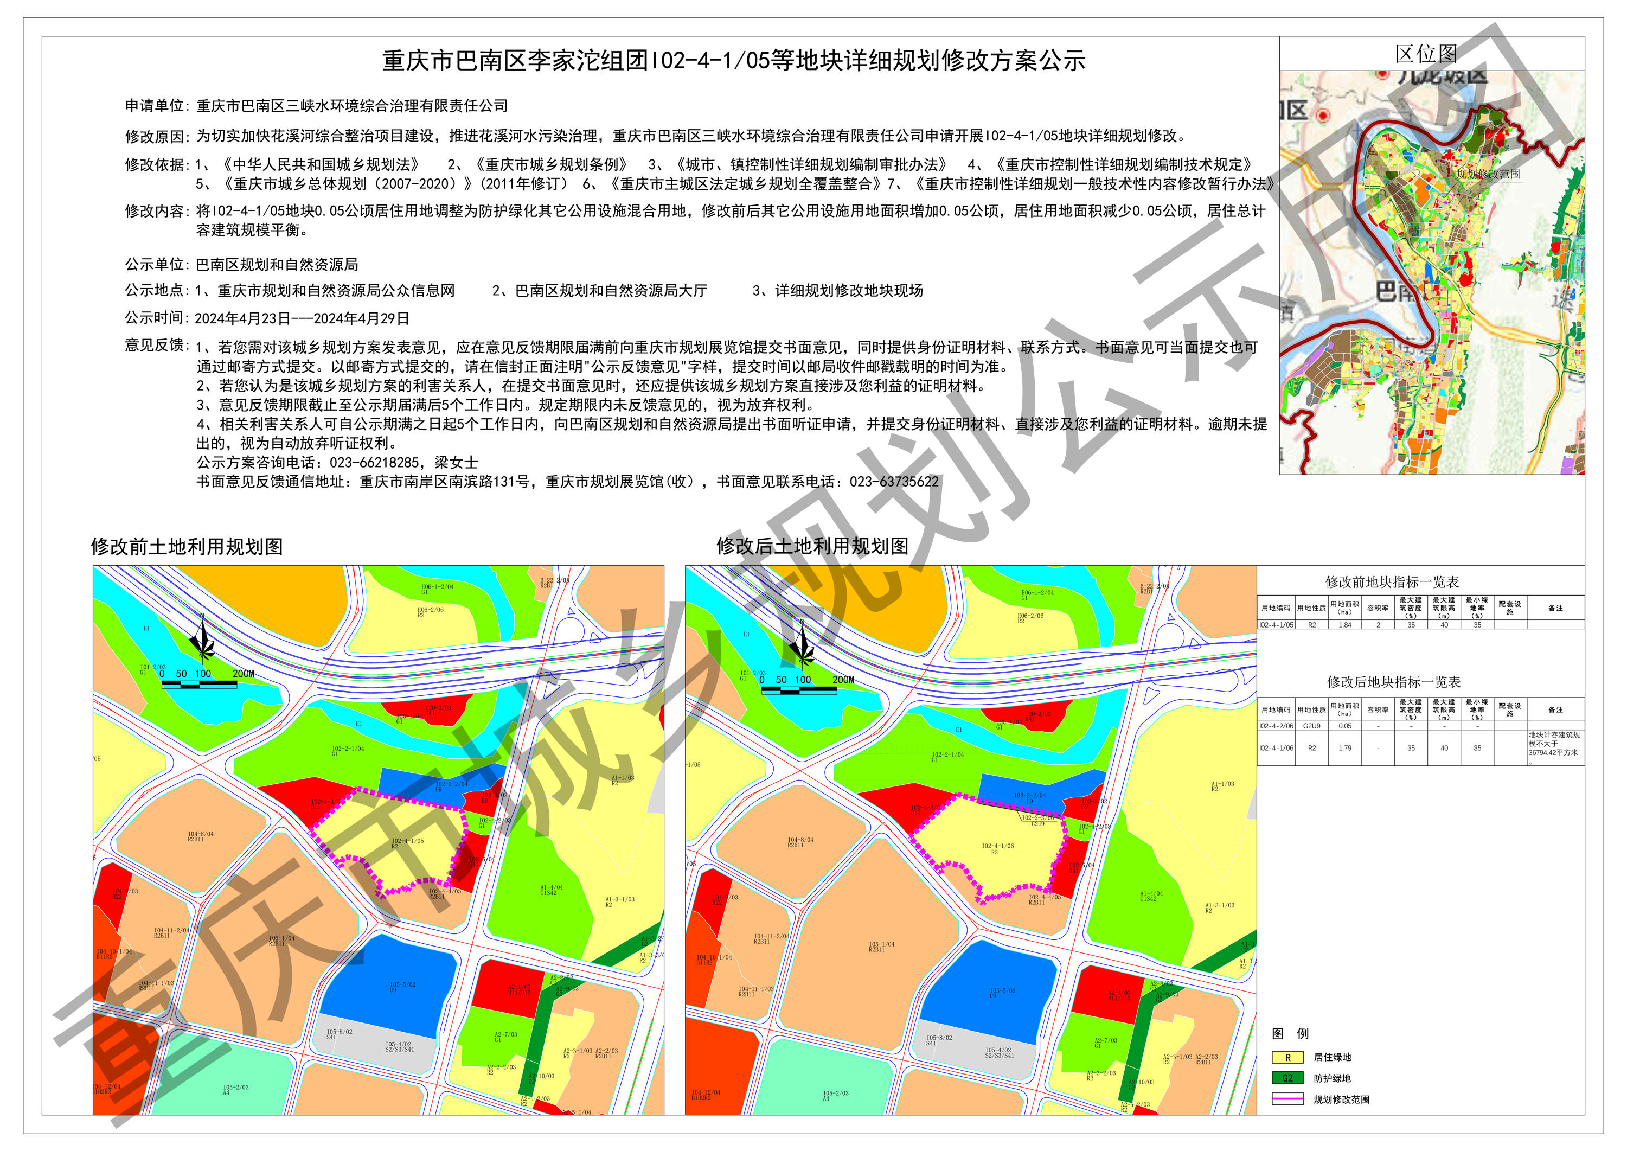Click parcel label I02-4-1/05 R2 in before map
Screen dimensions: 1627x1151
(x=407, y=843)
